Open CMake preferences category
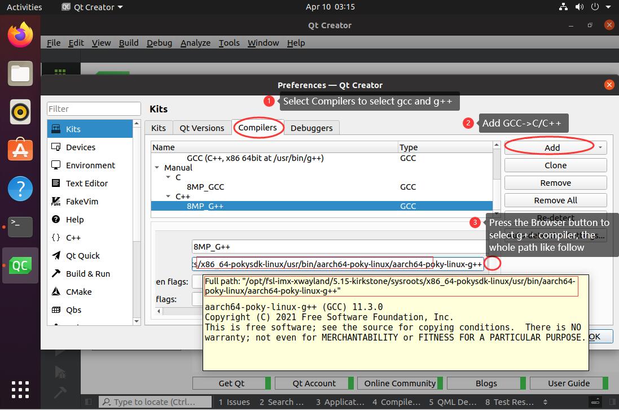The height and width of the screenshot is (410, 619). [x=90, y=292]
